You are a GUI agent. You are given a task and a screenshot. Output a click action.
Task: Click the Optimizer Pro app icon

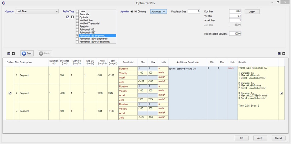coord(3,3)
